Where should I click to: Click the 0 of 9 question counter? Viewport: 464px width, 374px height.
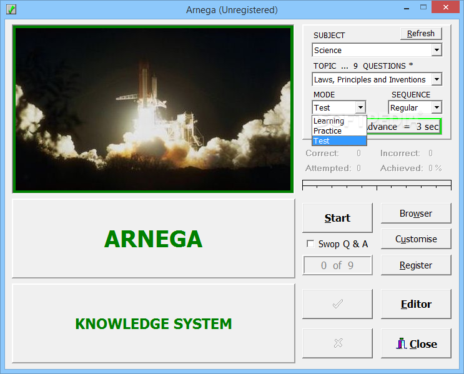337,265
